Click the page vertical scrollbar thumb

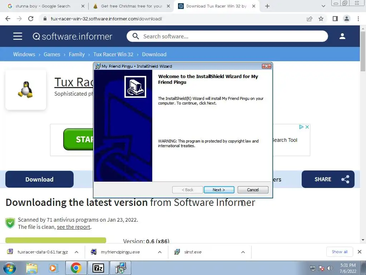coord(363,52)
